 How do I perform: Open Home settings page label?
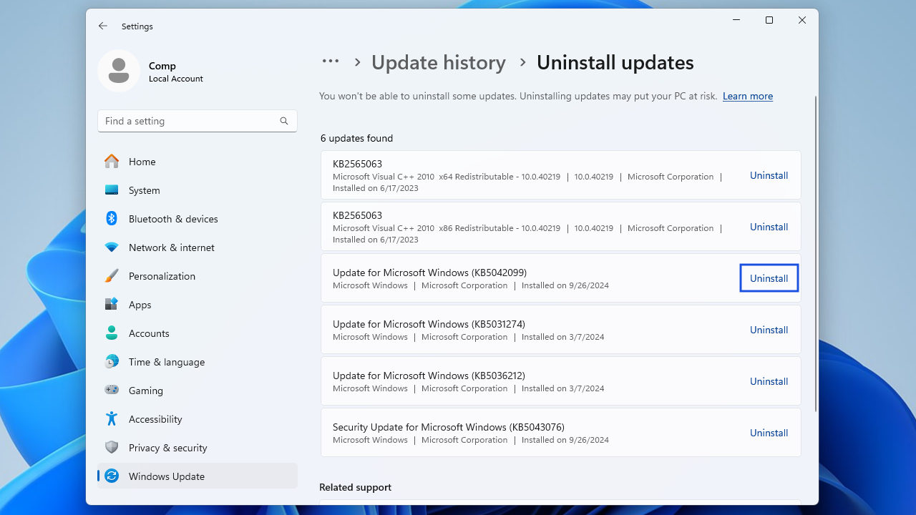coord(142,162)
